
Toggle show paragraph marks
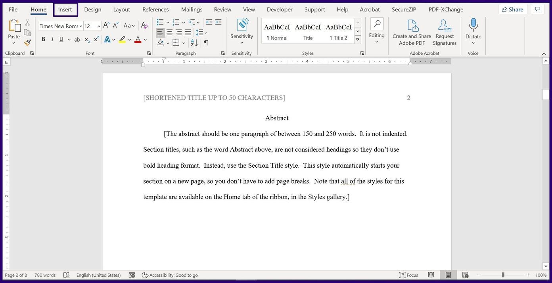pos(206,43)
